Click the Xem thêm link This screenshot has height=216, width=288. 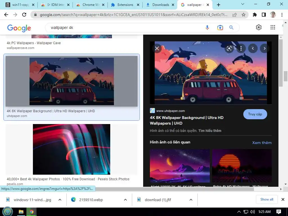point(262,143)
